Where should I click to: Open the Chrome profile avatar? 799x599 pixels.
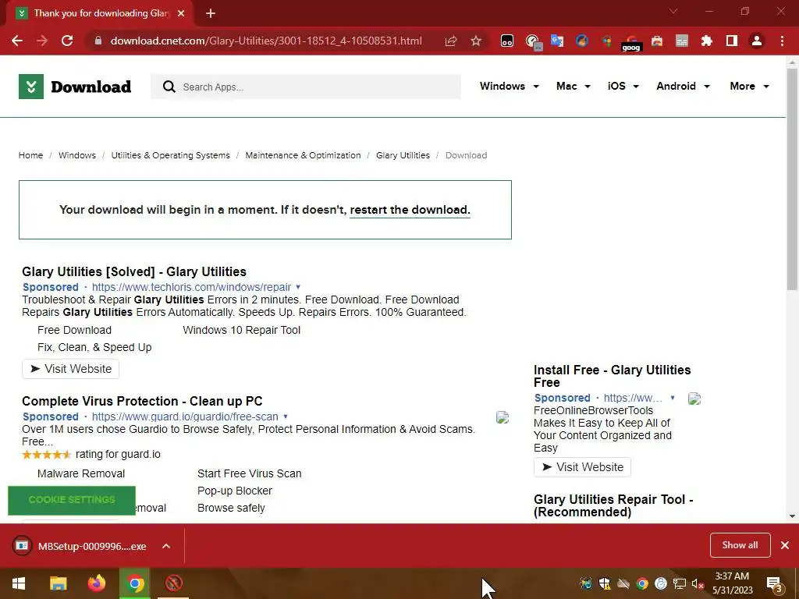pyautogui.click(x=757, y=41)
